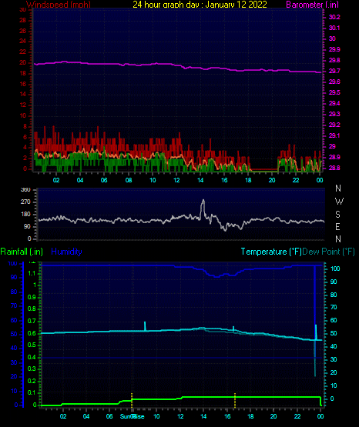Click the Sunrise marker label on time axis

click(x=133, y=416)
